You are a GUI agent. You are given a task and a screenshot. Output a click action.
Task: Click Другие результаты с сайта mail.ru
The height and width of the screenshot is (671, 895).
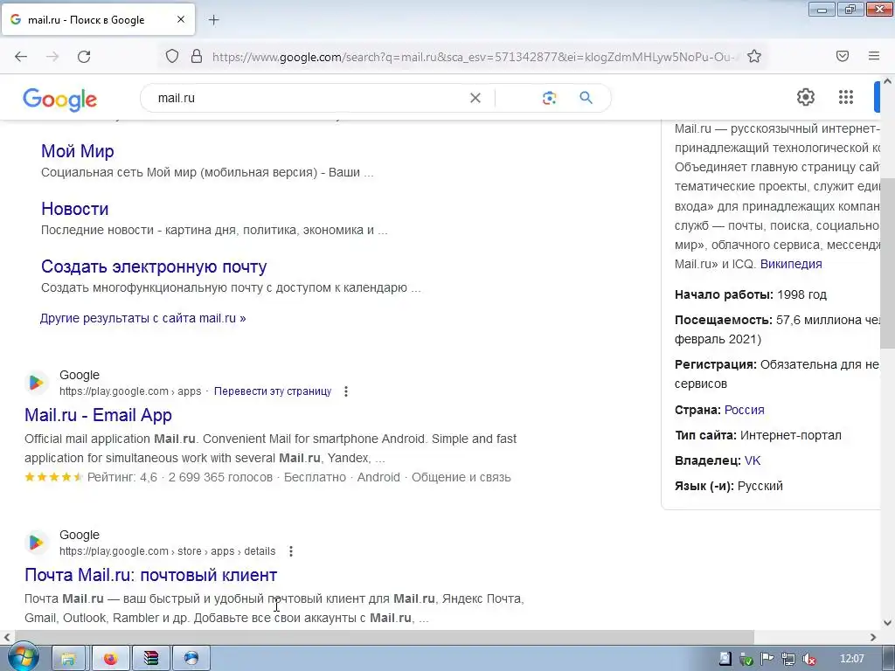pos(142,318)
